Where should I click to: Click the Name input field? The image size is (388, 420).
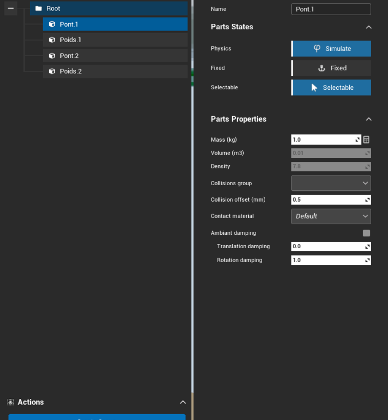[x=331, y=9]
